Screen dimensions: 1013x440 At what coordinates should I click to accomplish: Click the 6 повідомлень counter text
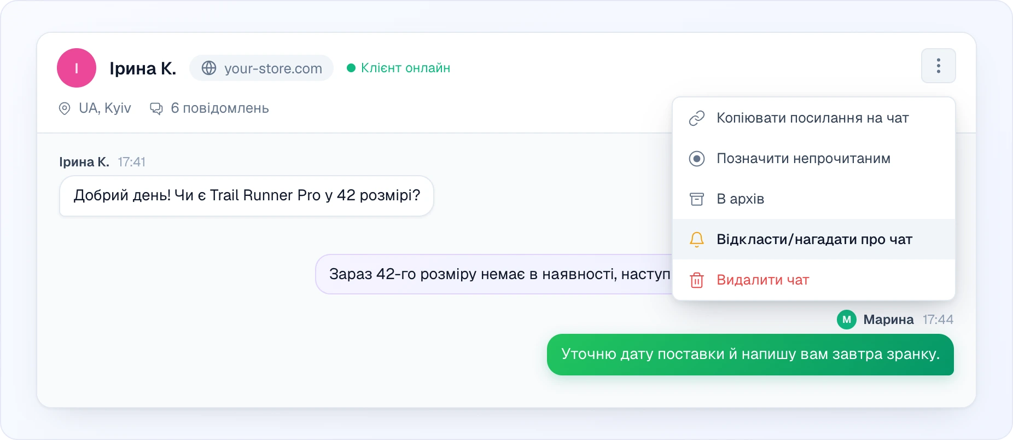[220, 108]
